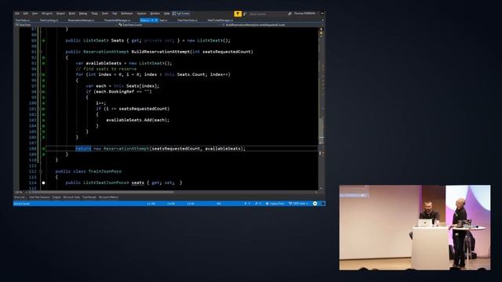Open the Debug menu
This screenshot has height=282, width=502.
pyautogui.click(x=83, y=13)
